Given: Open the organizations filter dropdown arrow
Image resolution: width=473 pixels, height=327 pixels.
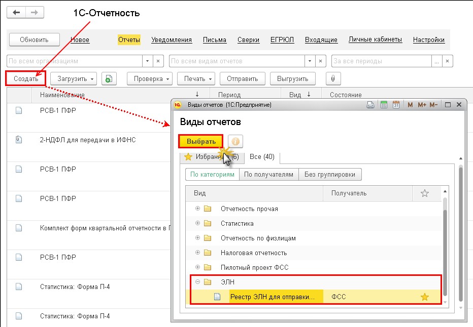Looking at the screenshot, I should [148, 61].
